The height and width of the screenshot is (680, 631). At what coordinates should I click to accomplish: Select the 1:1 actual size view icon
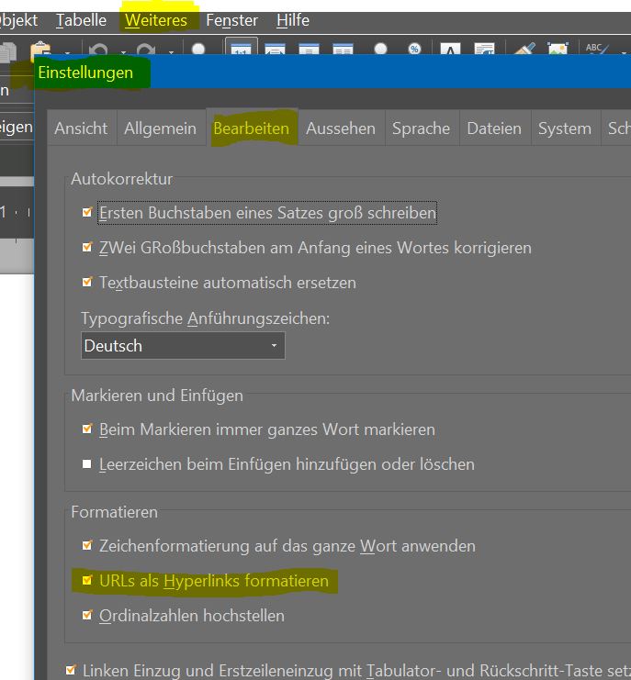click(241, 50)
